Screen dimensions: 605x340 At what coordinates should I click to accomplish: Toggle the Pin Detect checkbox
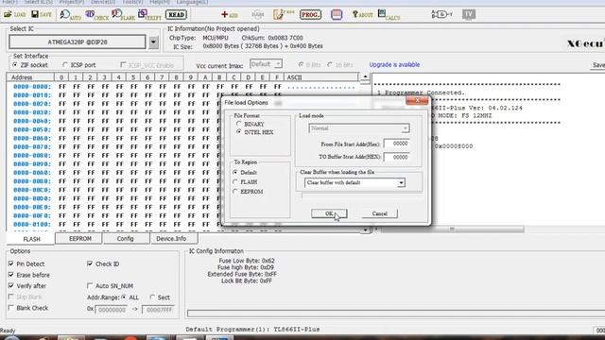point(10,263)
